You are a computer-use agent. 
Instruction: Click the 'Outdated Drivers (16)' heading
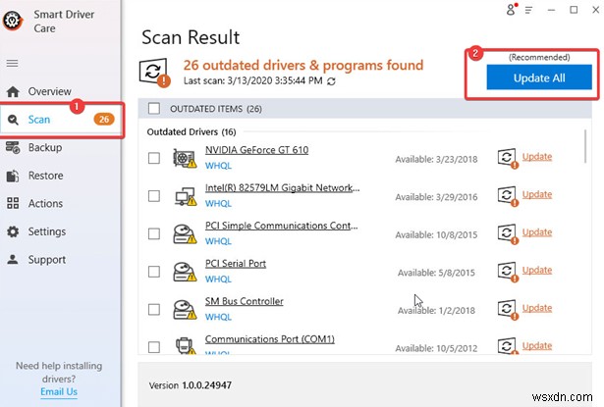click(192, 132)
